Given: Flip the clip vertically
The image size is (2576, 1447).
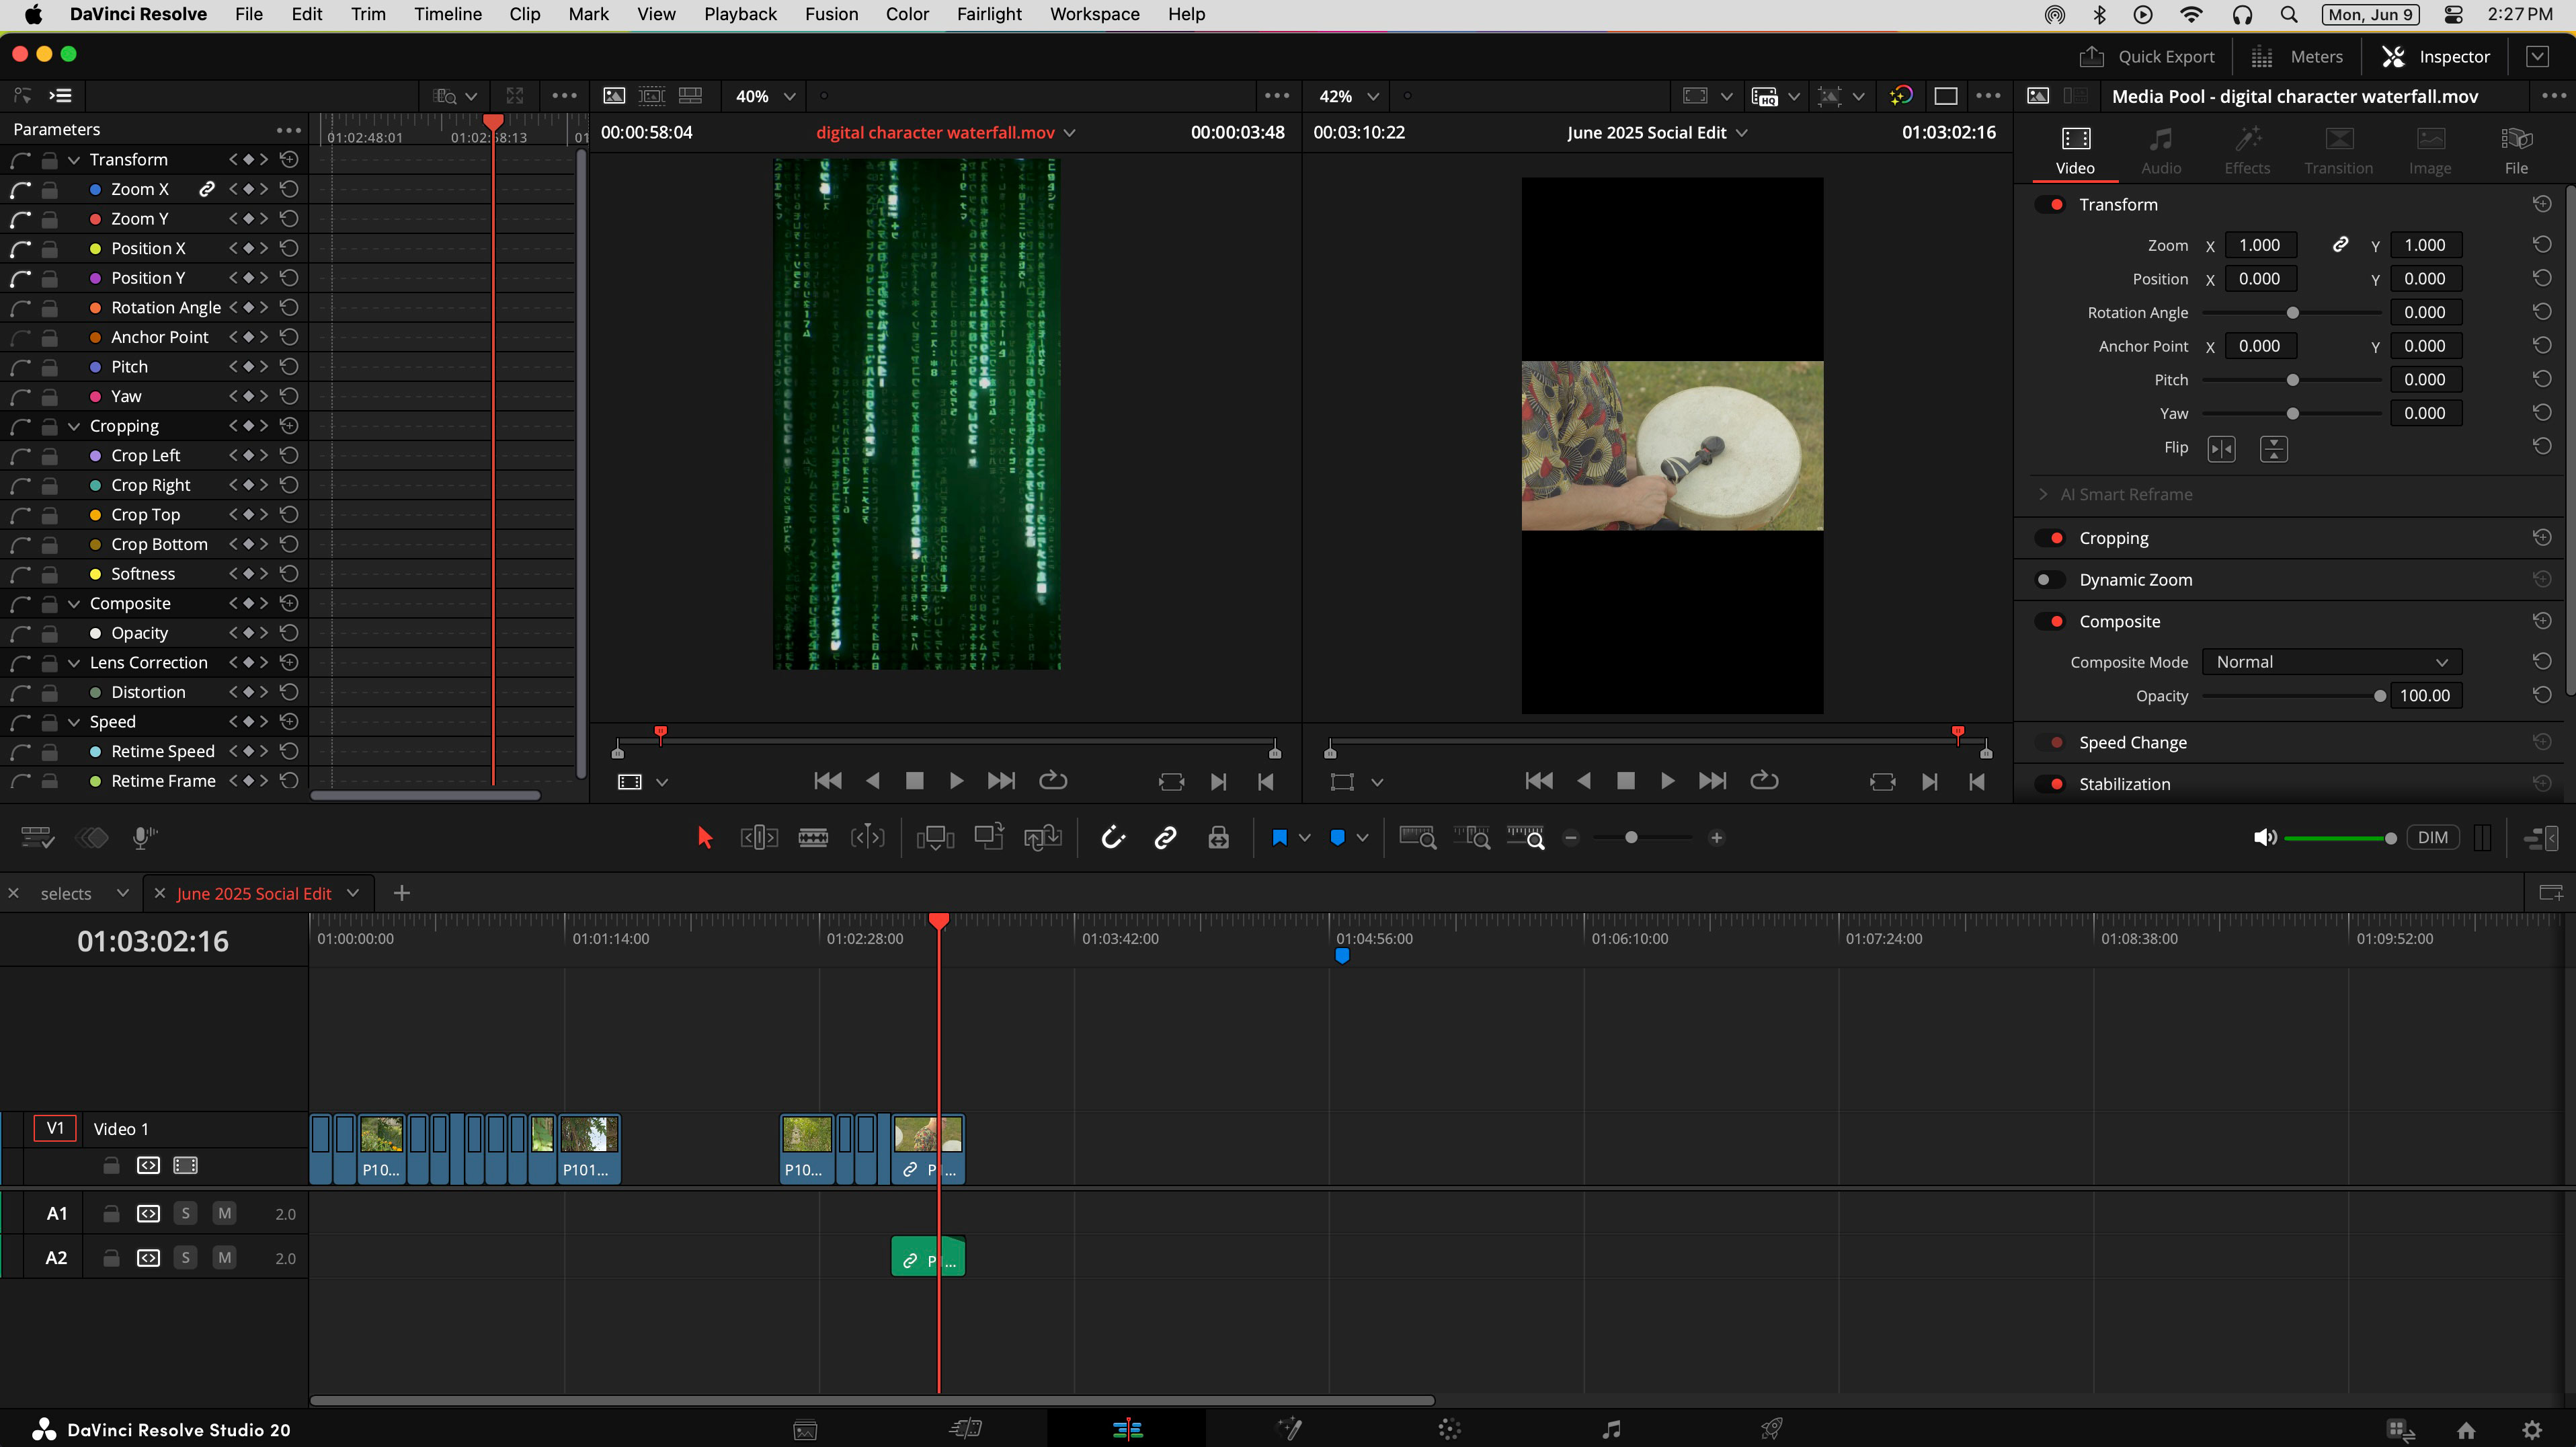Looking at the screenshot, I should 2273,449.
